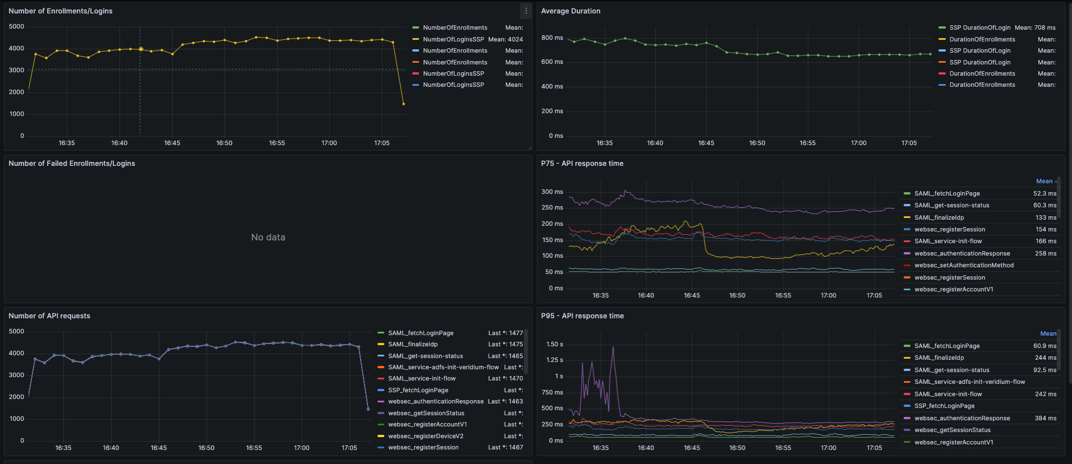
Task: Click the 'Last *: 1477' value in API requests legend
Action: 505,333
